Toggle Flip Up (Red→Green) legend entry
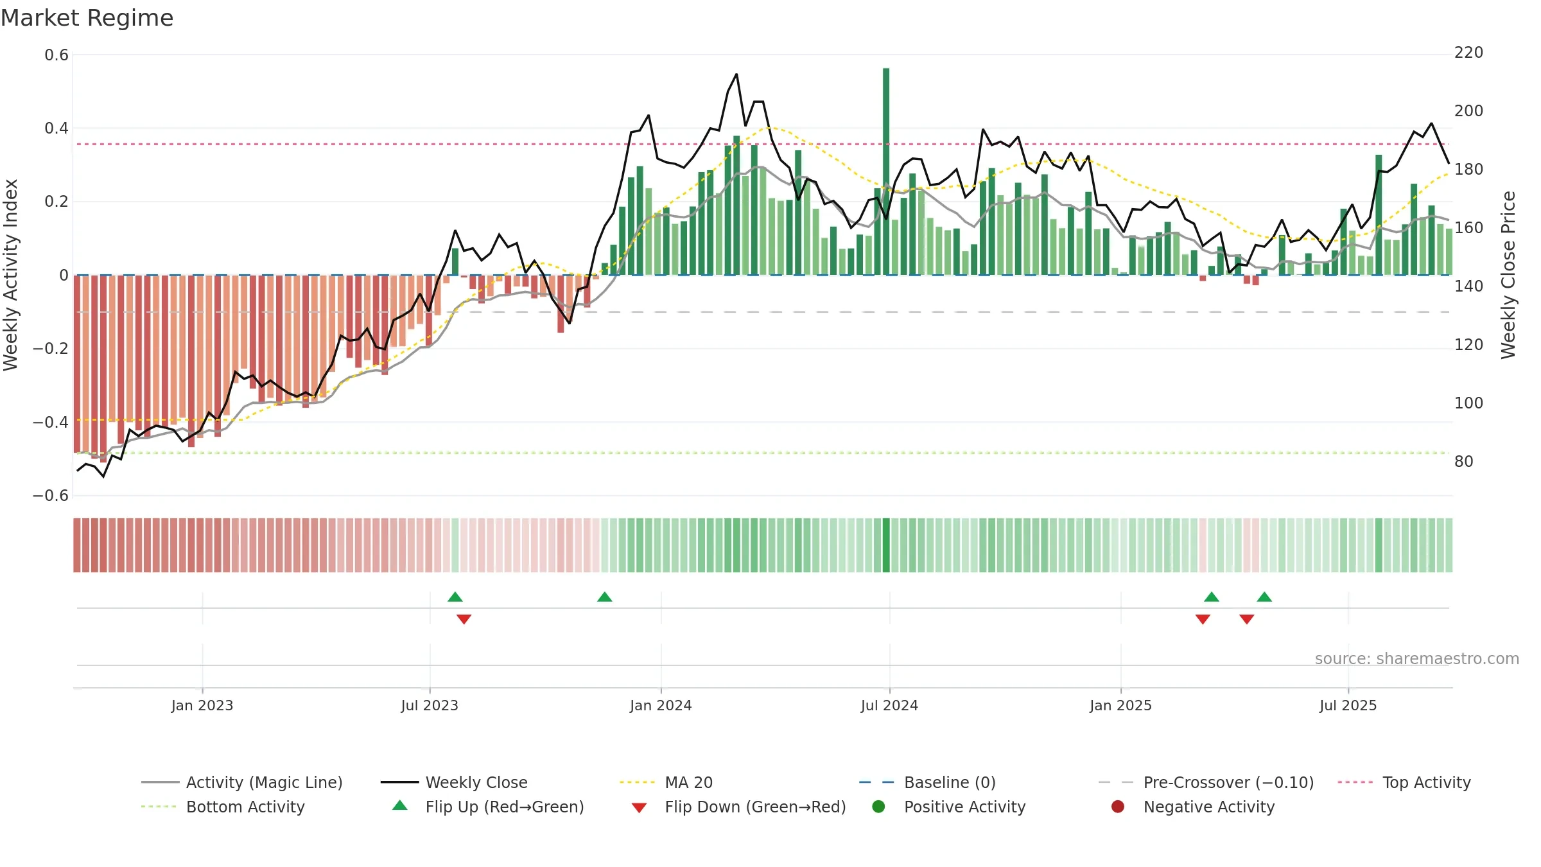Image resolution: width=1541 pixels, height=867 pixels. (488, 807)
